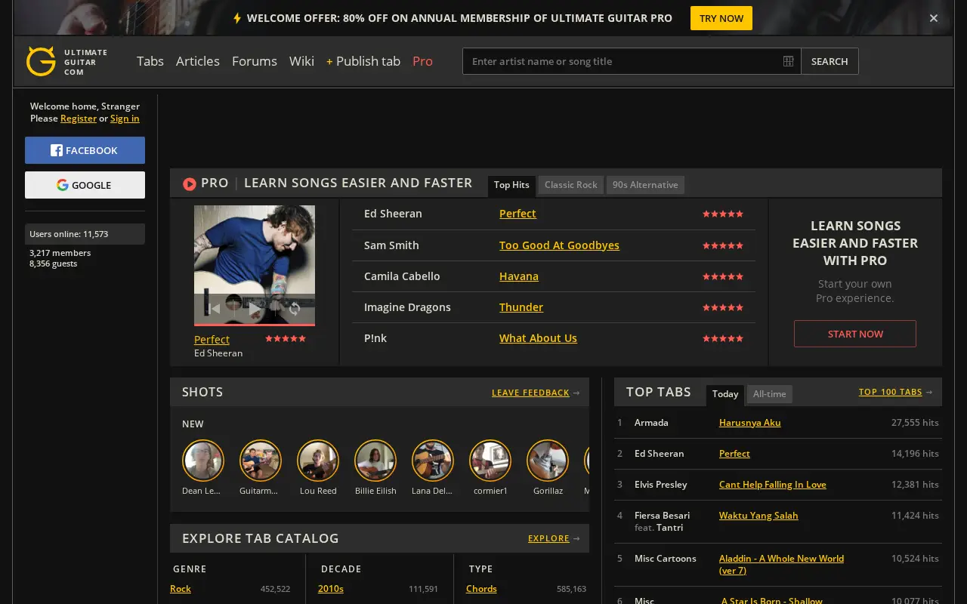This screenshot has width=967, height=604.
Task: Open the LEAVE FEEDBACK link
Action: pyautogui.click(x=530, y=393)
